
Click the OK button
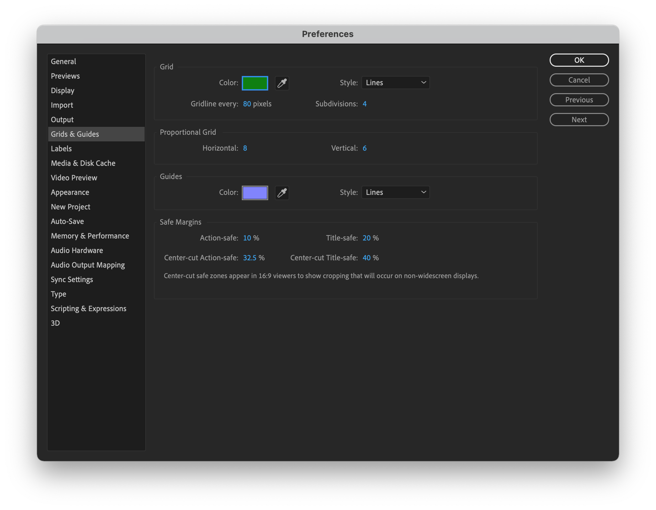click(579, 60)
